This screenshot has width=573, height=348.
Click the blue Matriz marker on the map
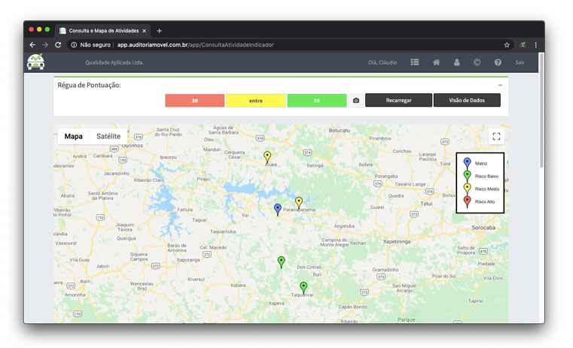[278, 210]
